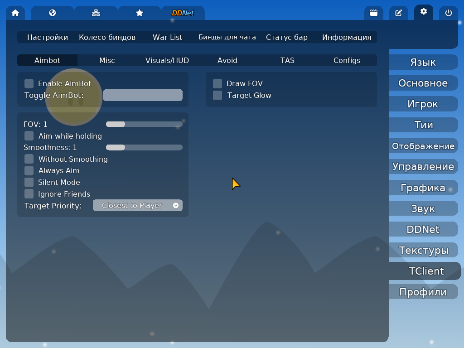Open the Информация tab
The image size is (464, 348).
click(347, 37)
